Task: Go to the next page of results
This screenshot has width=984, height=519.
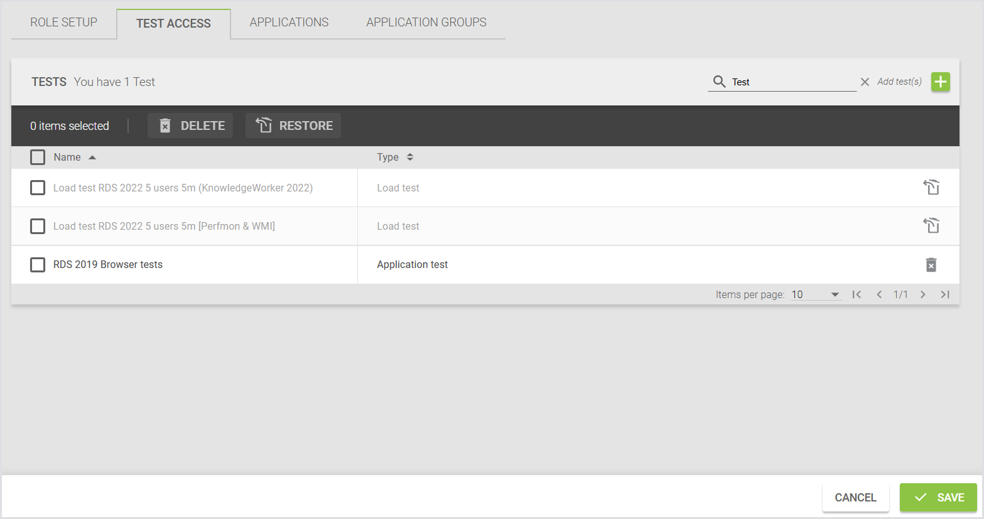Action: tap(922, 294)
